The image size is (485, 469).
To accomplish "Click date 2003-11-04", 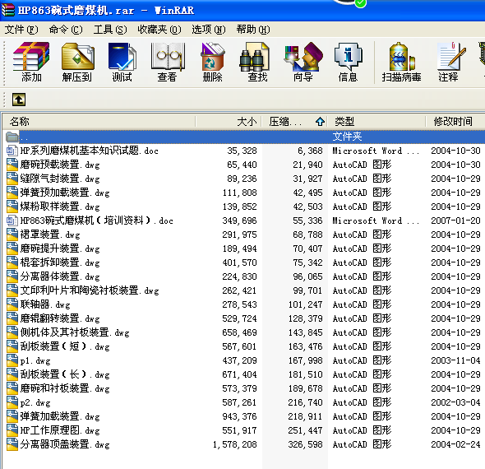I will point(455,360).
